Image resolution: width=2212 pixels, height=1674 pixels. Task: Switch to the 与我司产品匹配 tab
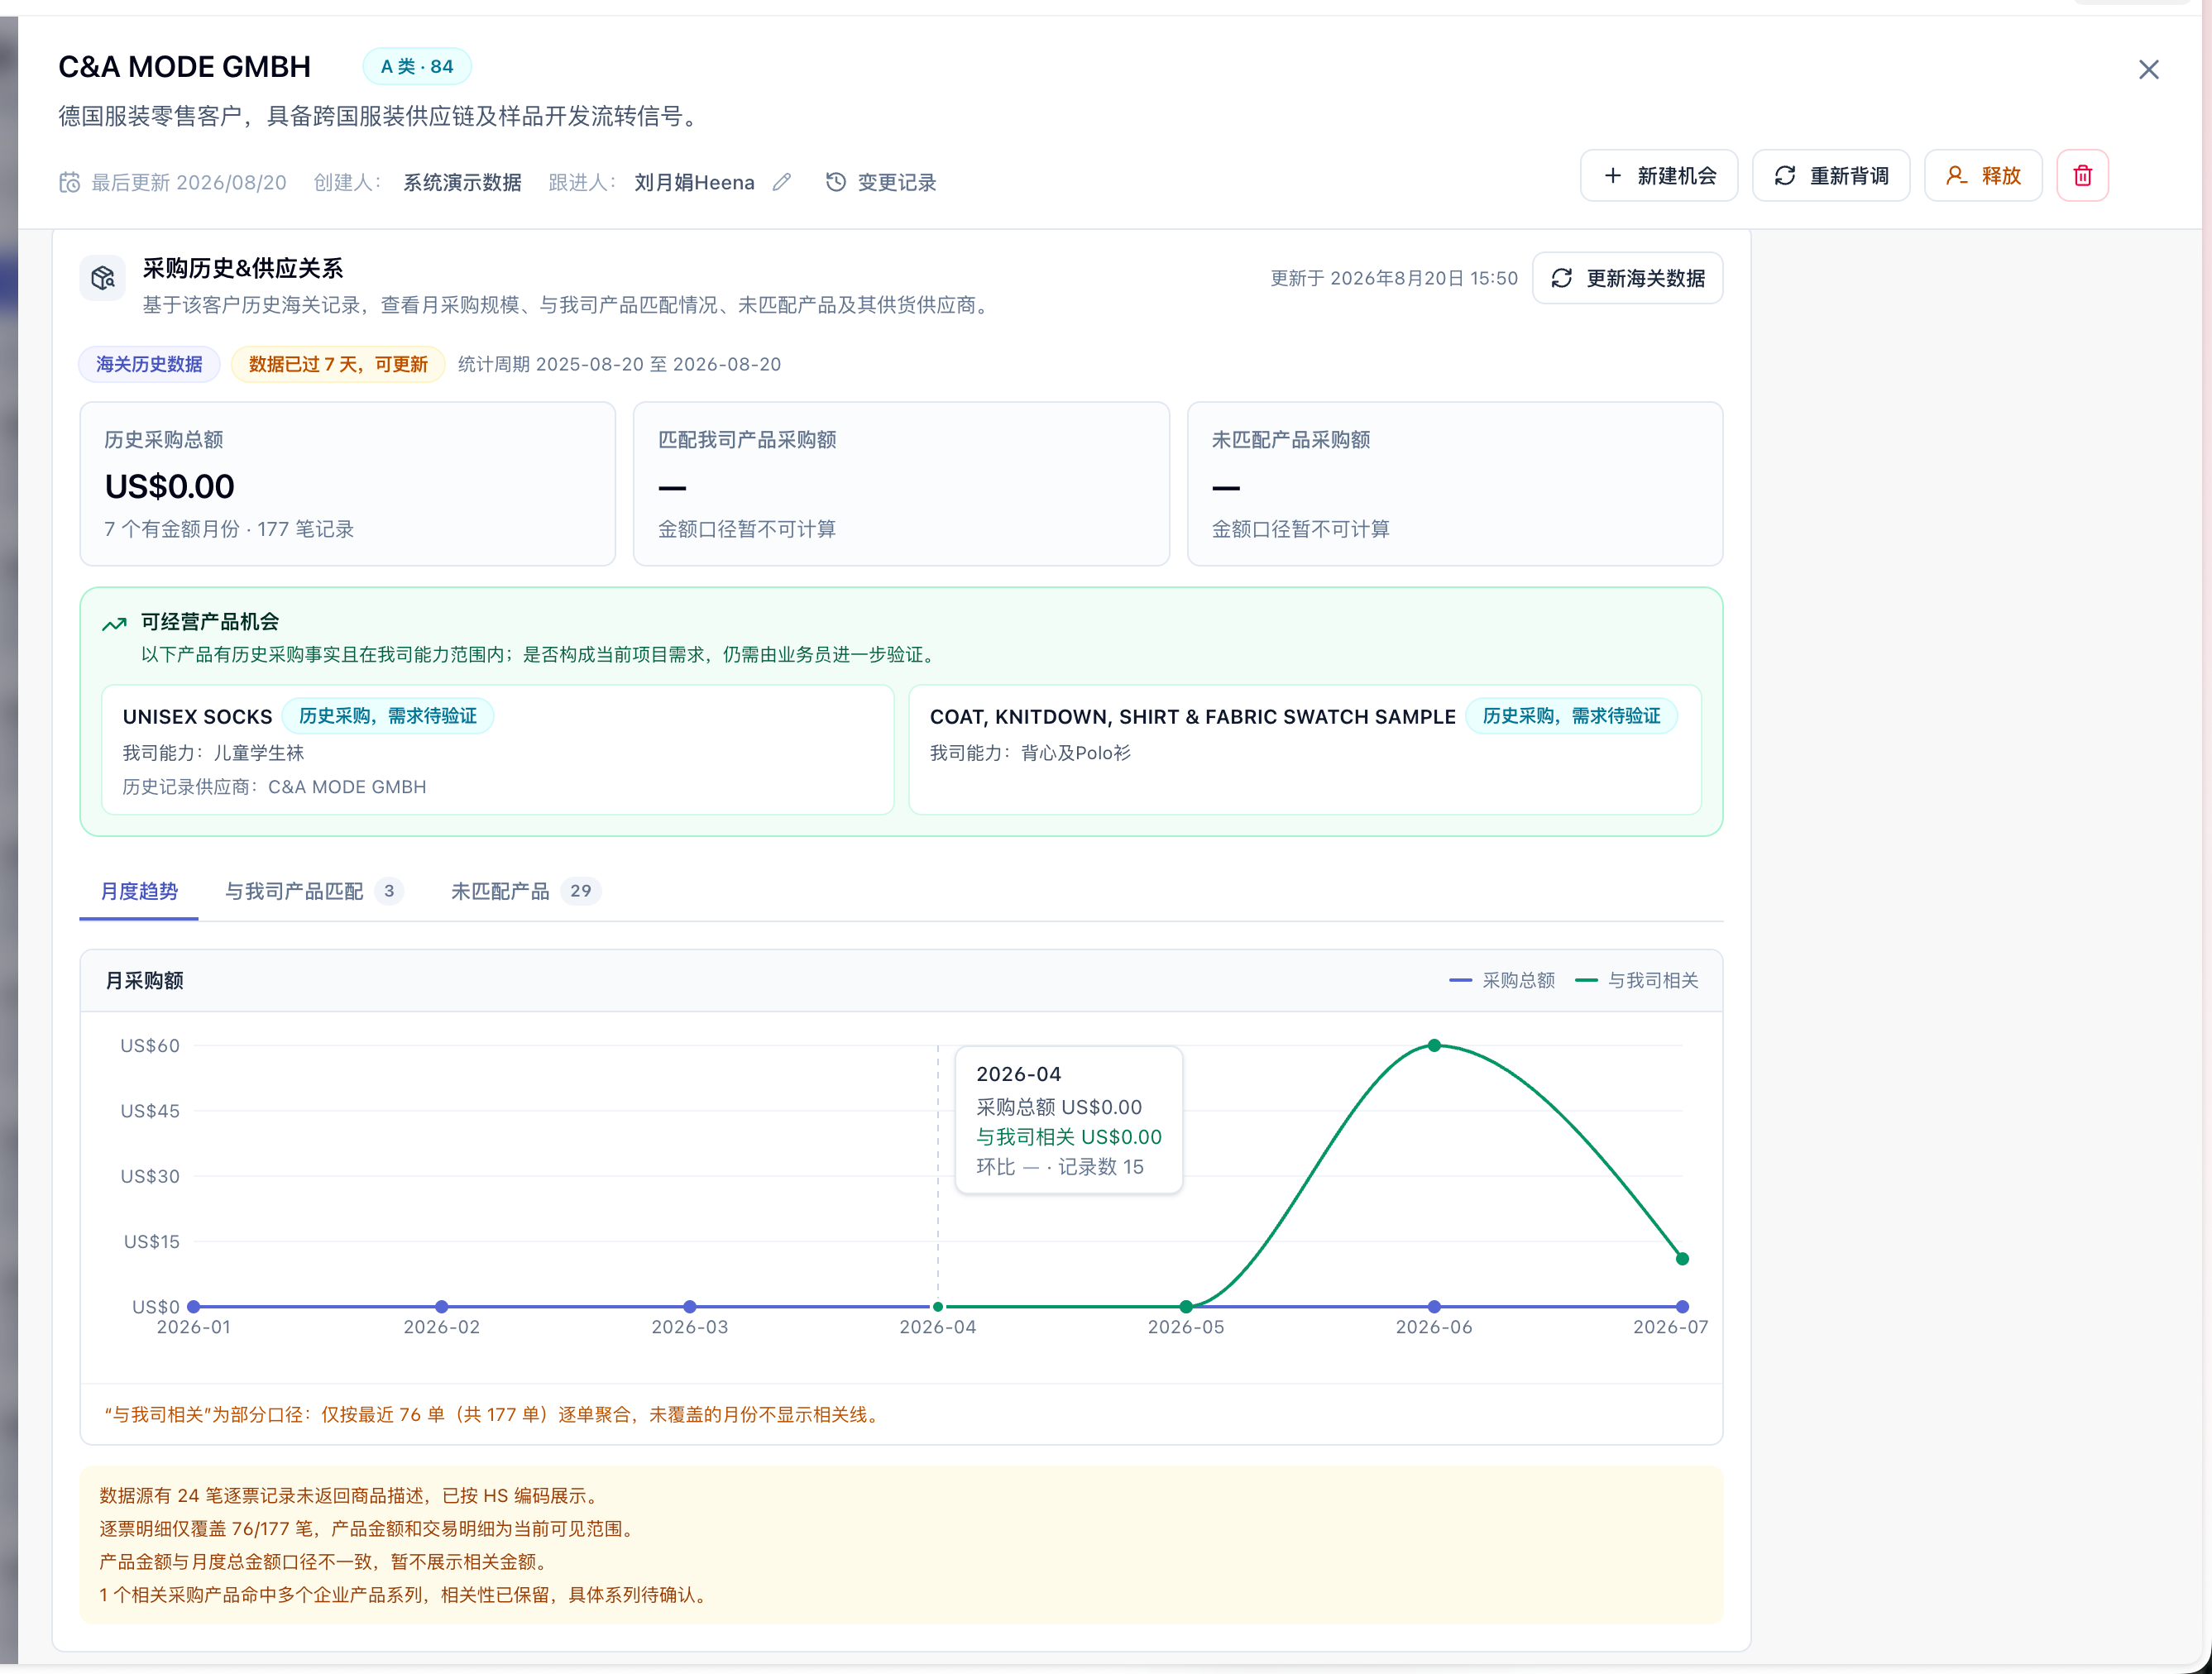(313, 891)
